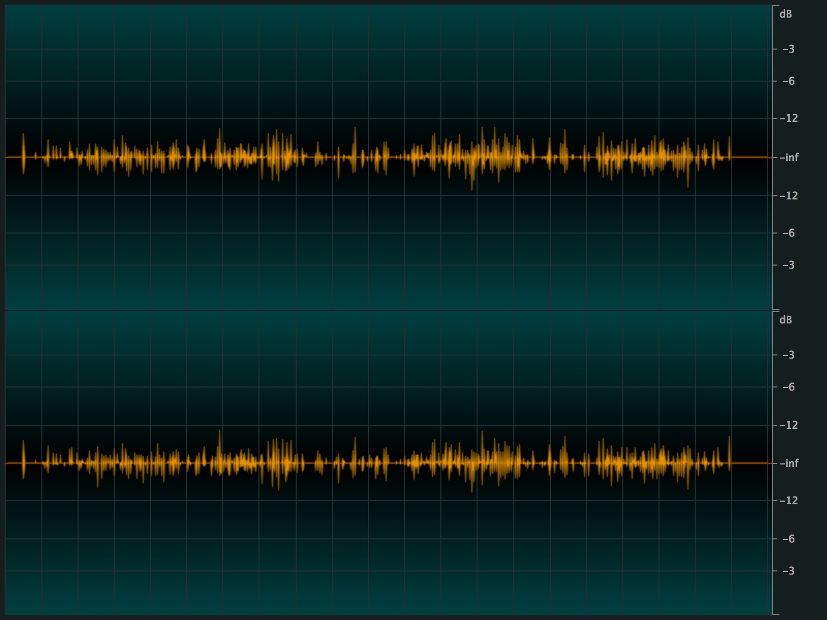Click the bottom channel's "-inf" scale label
This screenshot has height=620, width=827.
(789, 463)
